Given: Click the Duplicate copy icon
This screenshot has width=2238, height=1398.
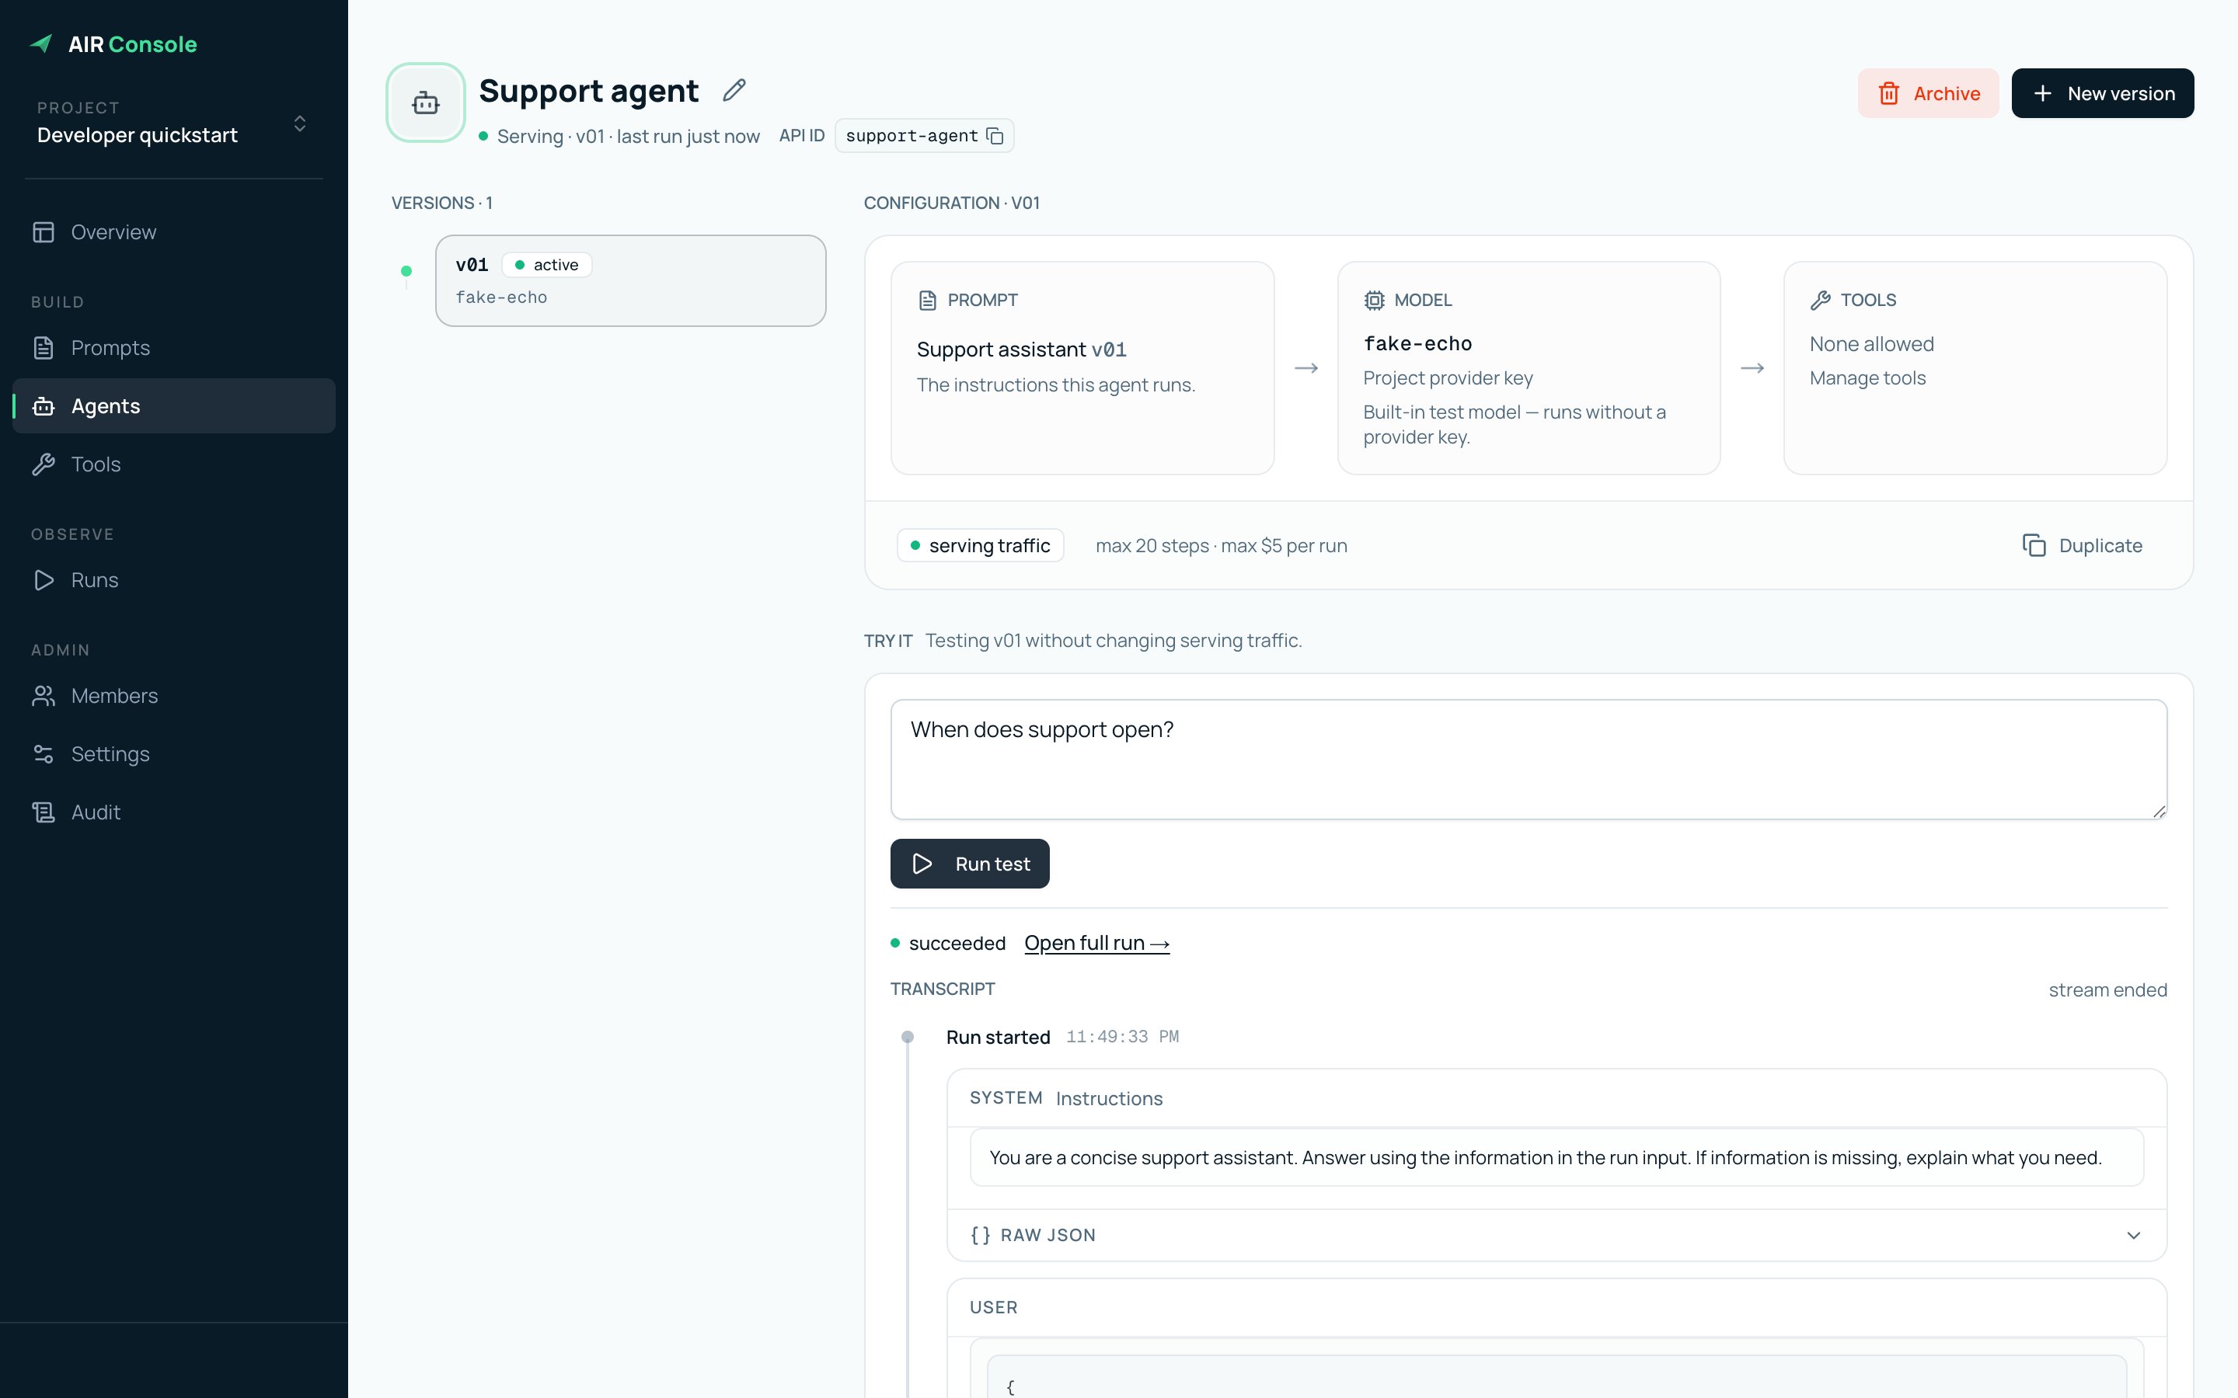Looking at the screenshot, I should tap(2034, 545).
